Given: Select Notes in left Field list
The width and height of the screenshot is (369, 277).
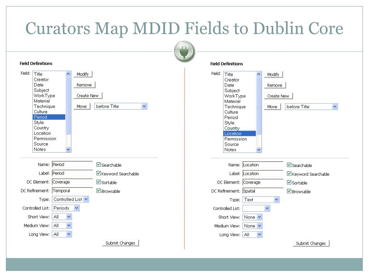Looking at the screenshot, I should [x=49, y=149].
